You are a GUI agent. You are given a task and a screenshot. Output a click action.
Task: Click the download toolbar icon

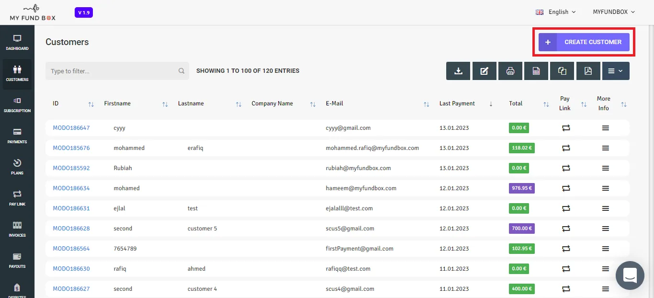pos(458,71)
